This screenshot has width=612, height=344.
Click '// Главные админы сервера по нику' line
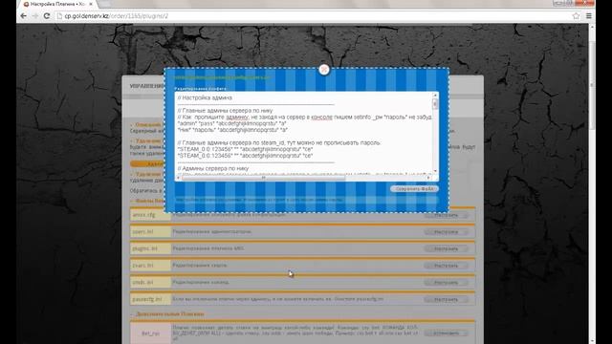pyautogui.click(x=226, y=111)
